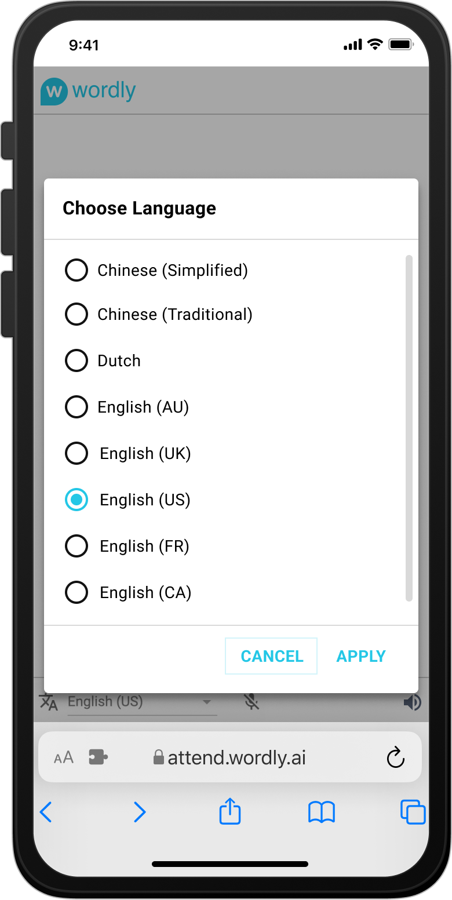Viewport: 452px width, 900px height.
Task: Go forward using the forward chevron
Action: click(139, 812)
